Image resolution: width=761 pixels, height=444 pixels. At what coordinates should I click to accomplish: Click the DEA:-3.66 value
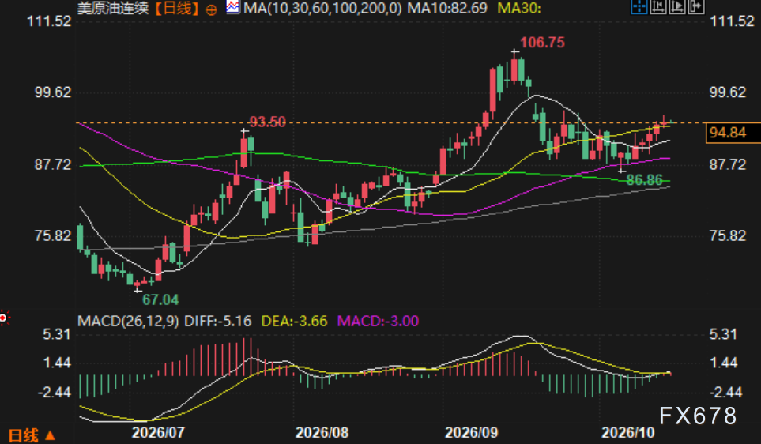[294, 321]
